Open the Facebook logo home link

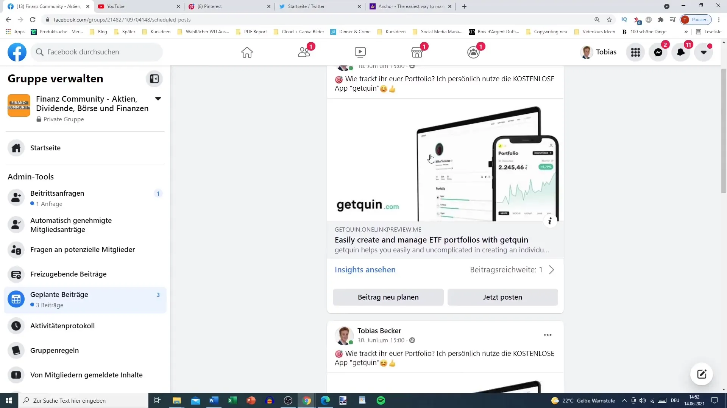17,52
